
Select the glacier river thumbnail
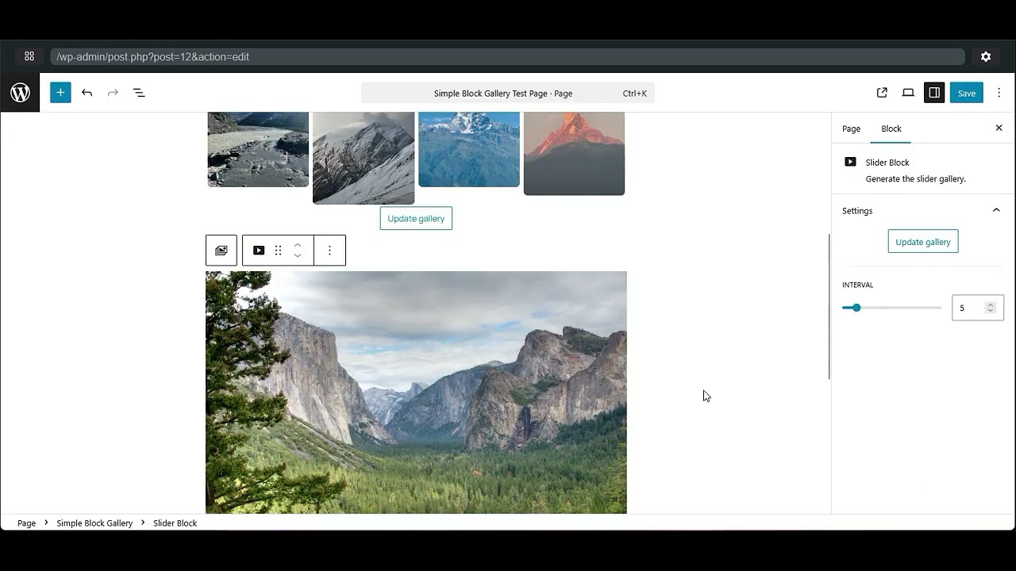[258, 149]
